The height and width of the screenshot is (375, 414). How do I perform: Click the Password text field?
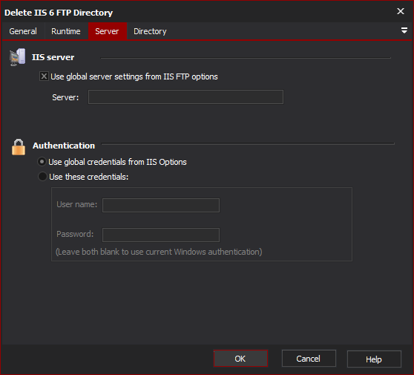[x=161, y=235]
